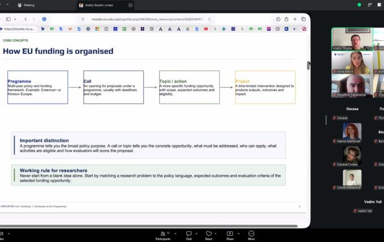Click the horizontal scrollbar under the slide

pos(149,226)
